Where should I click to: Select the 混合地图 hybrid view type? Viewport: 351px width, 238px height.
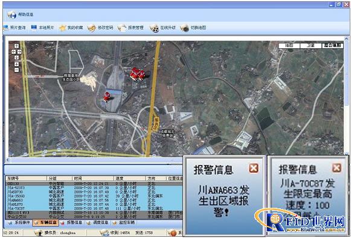pyautogui.click(x=332, y=45)
